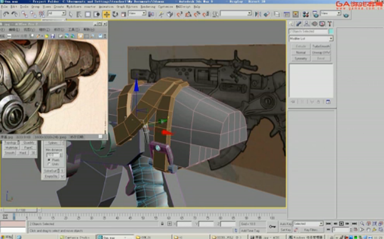Select the Bind to Space Warp tool
384x239 pixels.
click(x=41, y=15)
